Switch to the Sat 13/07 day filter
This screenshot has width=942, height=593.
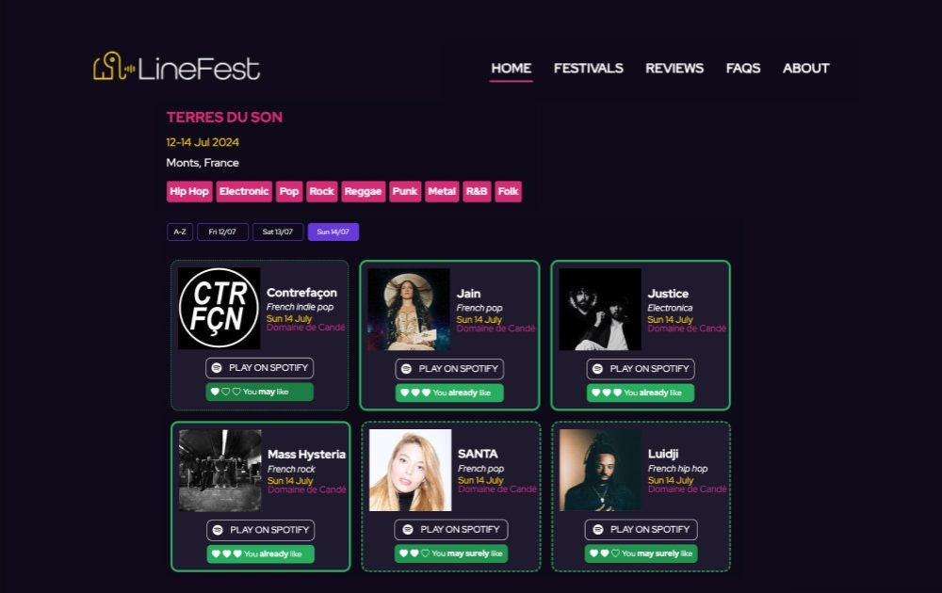(x=276, y=232)
